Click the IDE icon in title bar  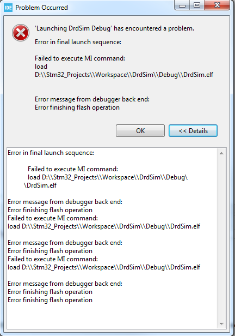coord(8,8)
